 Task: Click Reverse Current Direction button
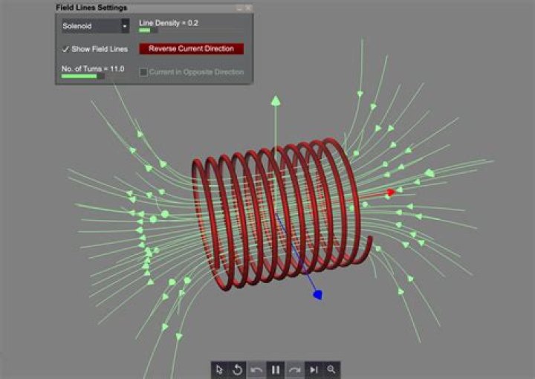(x=191, y=48)
